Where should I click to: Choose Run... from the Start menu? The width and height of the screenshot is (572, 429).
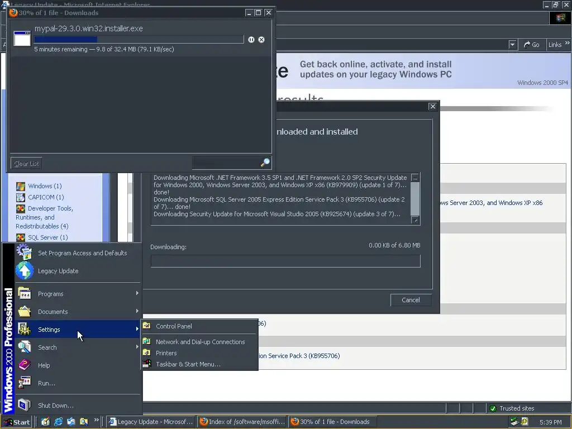tap(78, 383)
